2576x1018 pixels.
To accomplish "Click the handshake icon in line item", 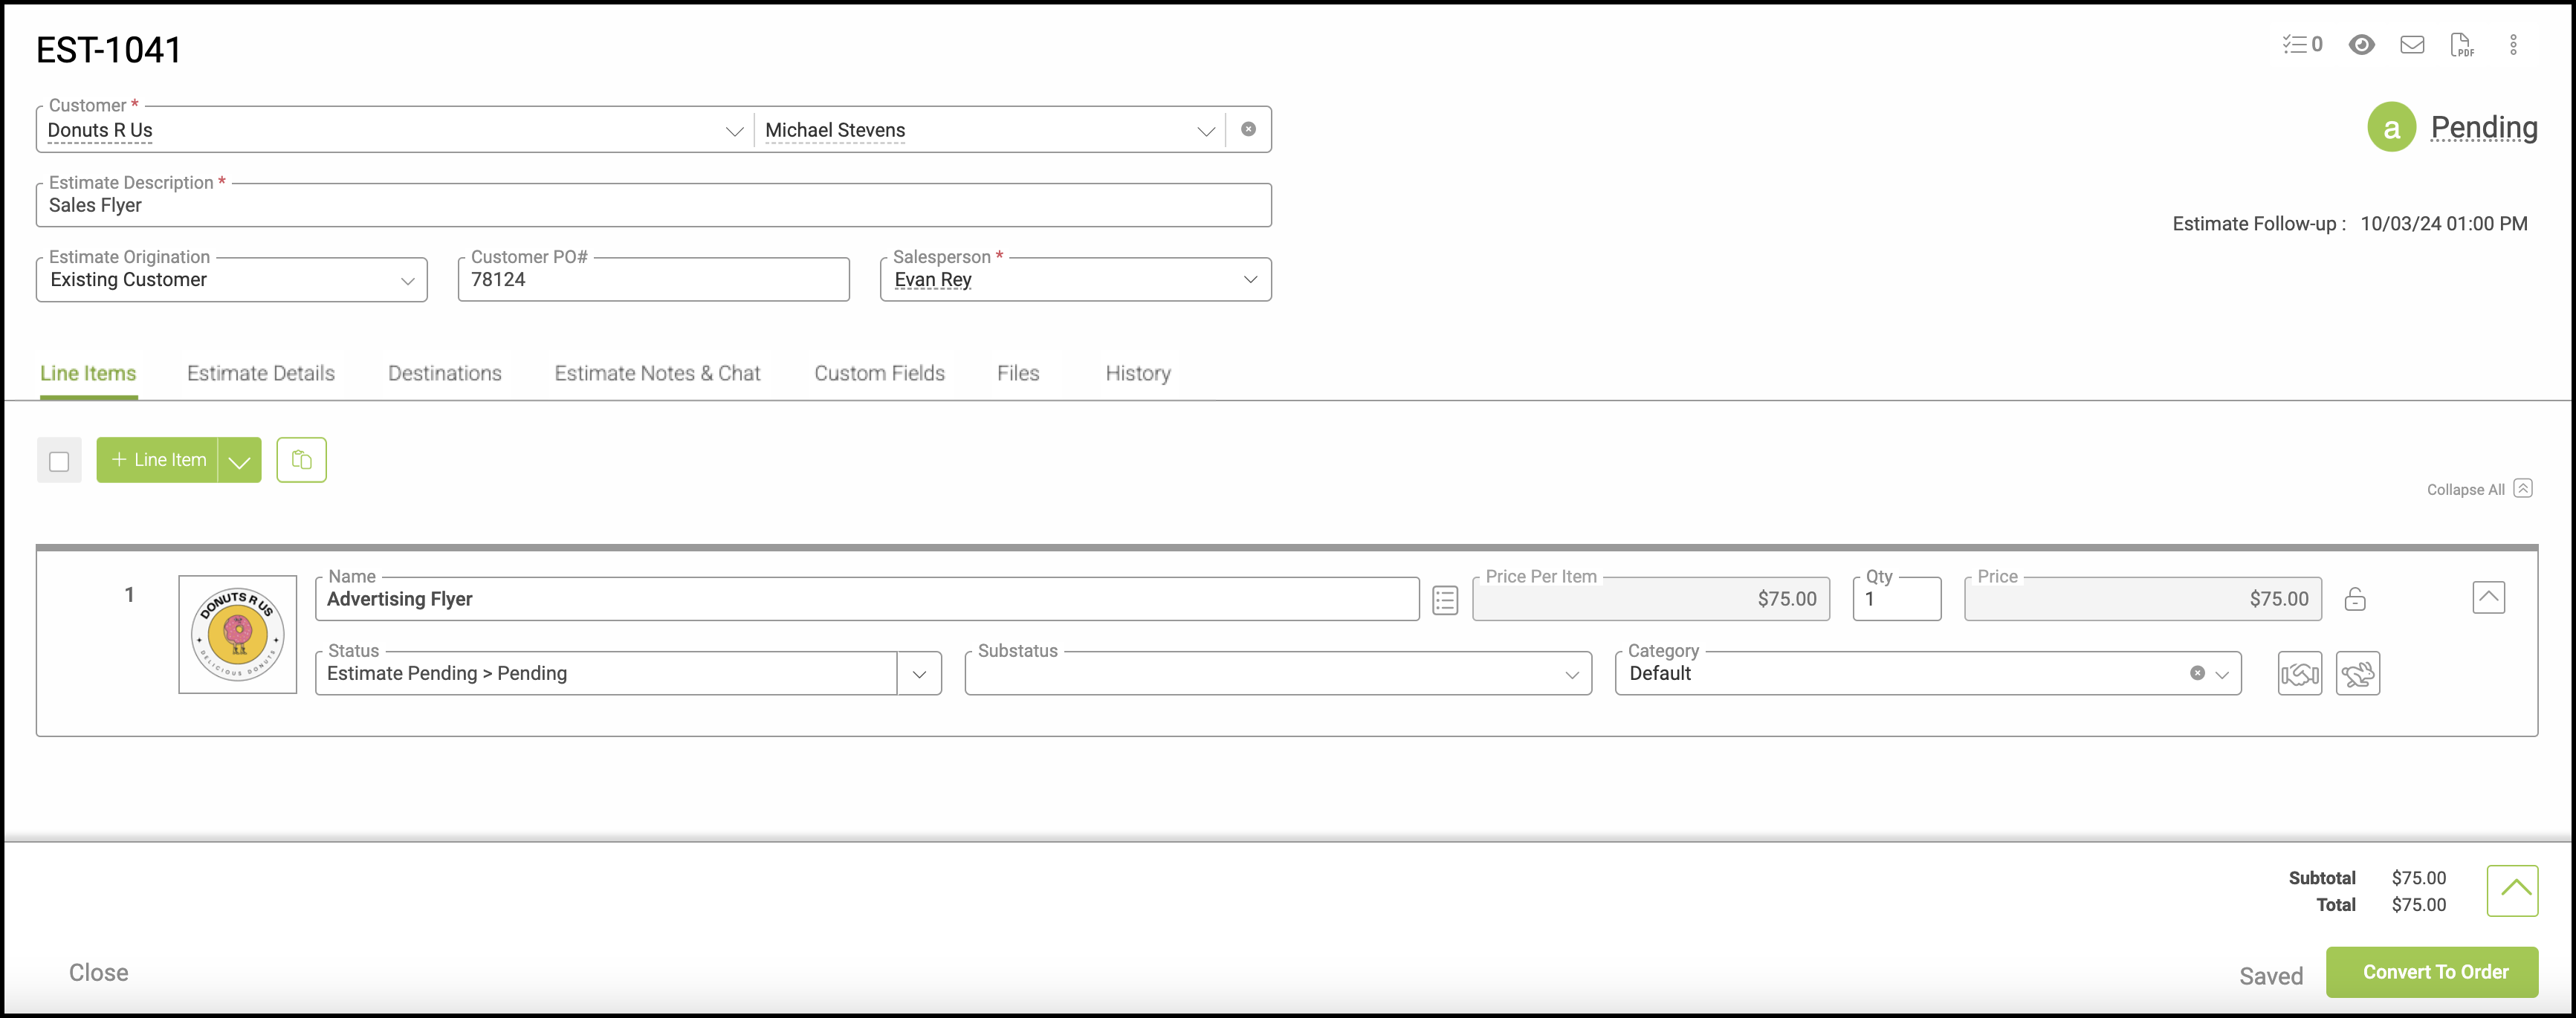I will 2299,673.
